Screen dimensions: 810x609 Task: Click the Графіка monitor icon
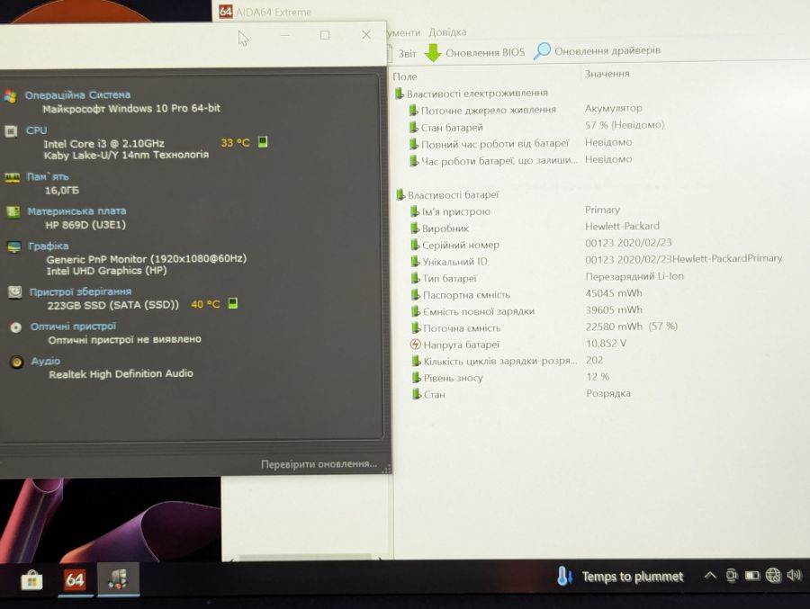click(13, 246)
